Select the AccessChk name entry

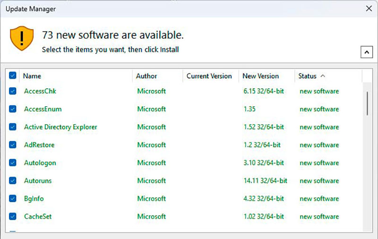click(40, 91)
